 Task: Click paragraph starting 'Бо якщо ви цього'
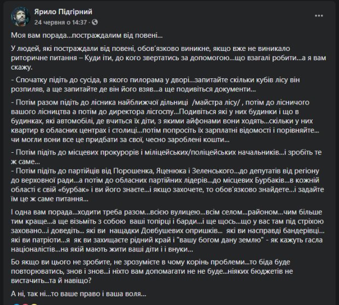[x=152, y=271]
